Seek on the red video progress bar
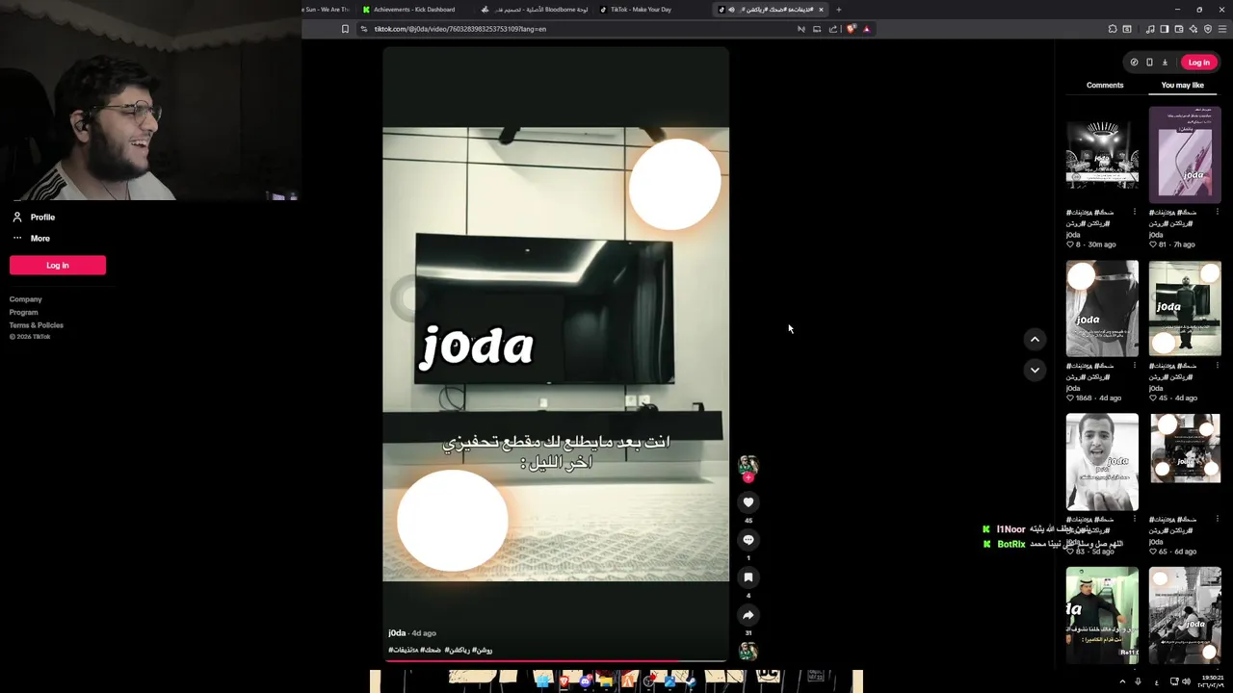This screenshot has height=693, width=1233. (556, 661)
